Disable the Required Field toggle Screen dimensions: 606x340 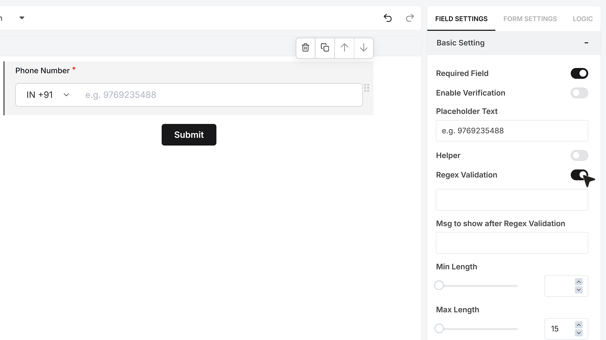pos(579,73)
